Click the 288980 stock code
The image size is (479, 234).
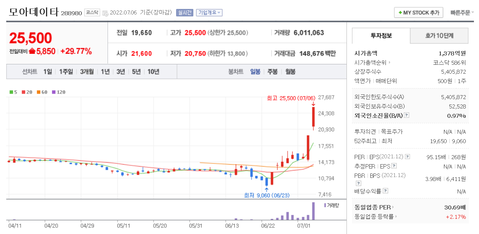click(x=71, y=13)
